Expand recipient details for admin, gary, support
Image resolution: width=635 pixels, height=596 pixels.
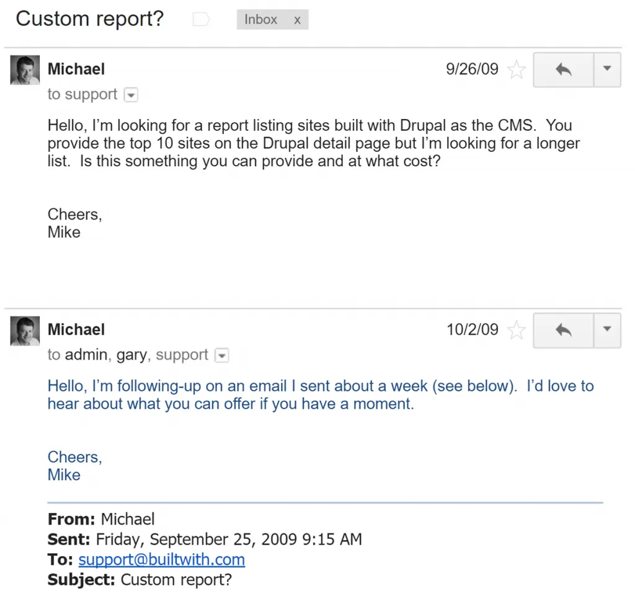point(221,355)
